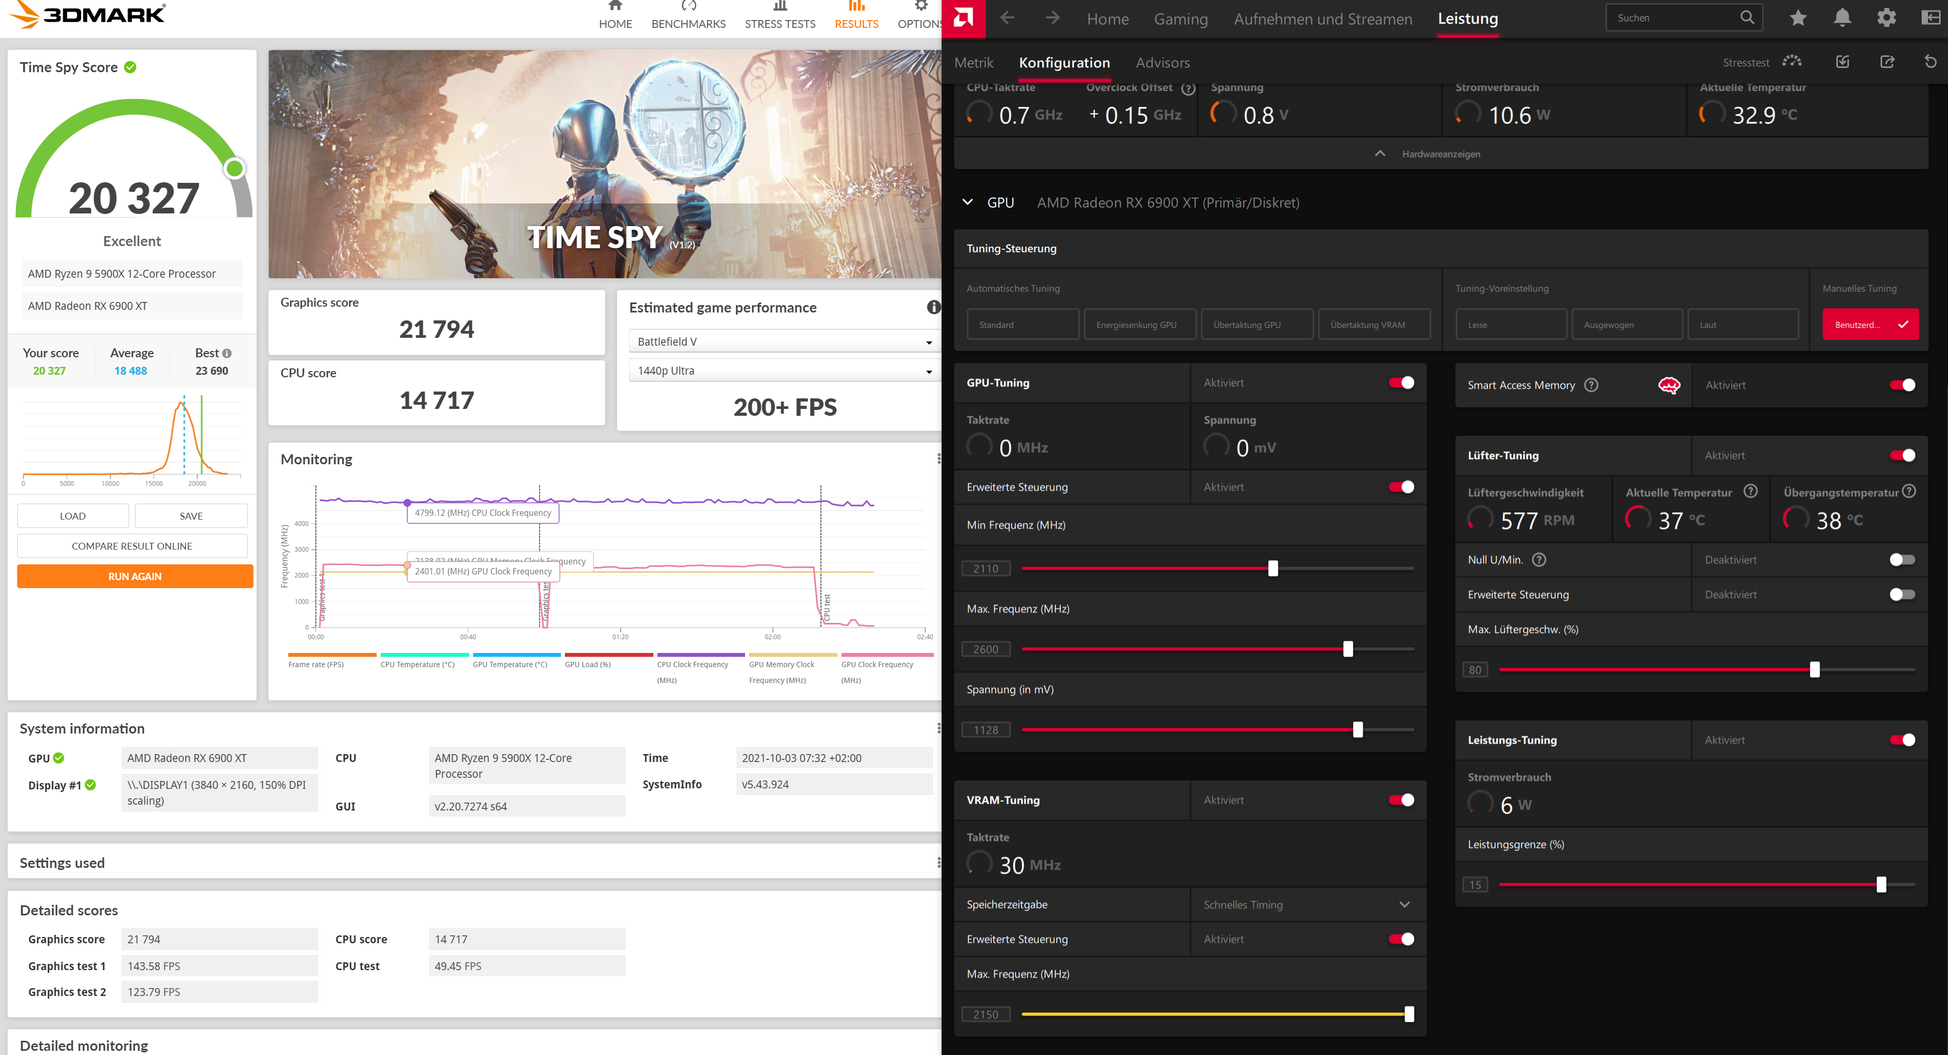Screen dimensions: 1948x1055
Task: Switch to the Metrik tab
Action: pos(973,63)
